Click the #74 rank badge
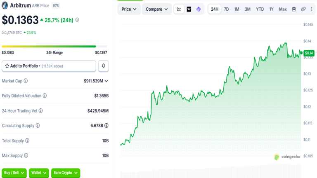 point(56,6)
